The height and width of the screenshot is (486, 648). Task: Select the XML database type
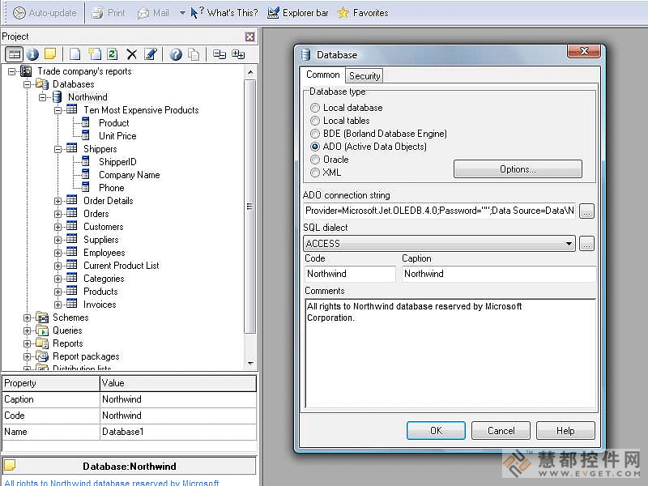[315, 173]
